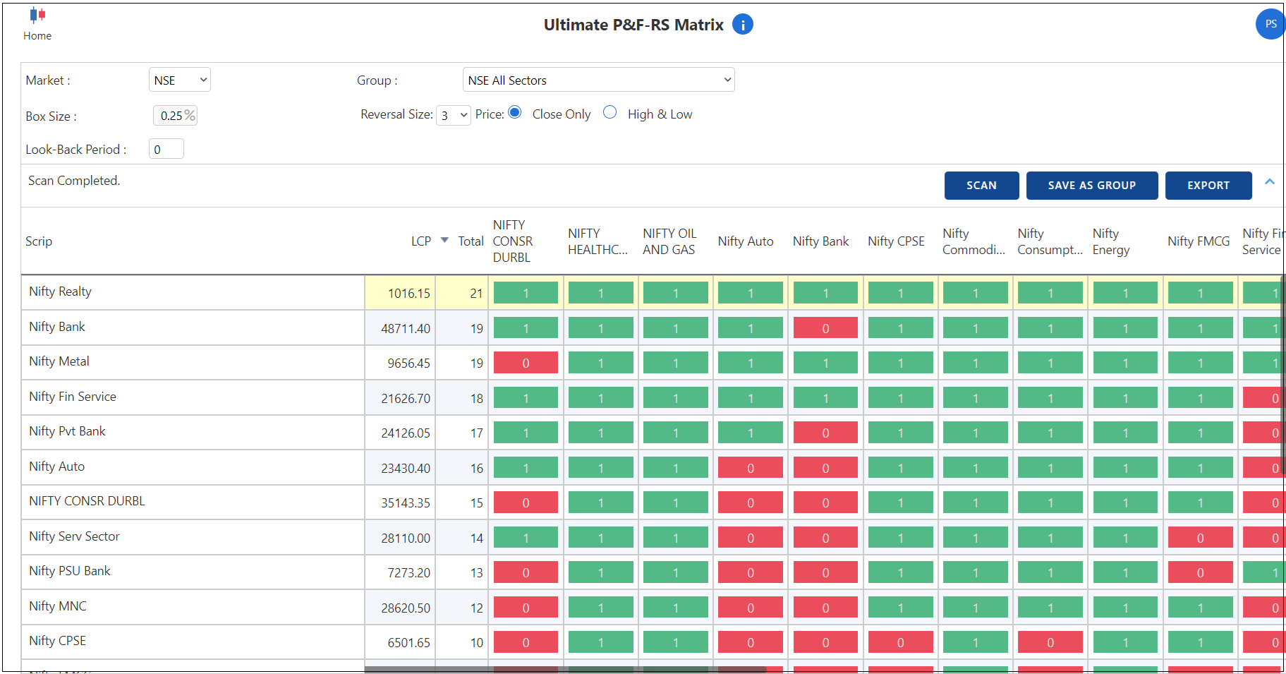Click red 0 cell Nifty Bank vs Nifty Bank
This screenshot has width=1286, height=674.
pos(825,328)
